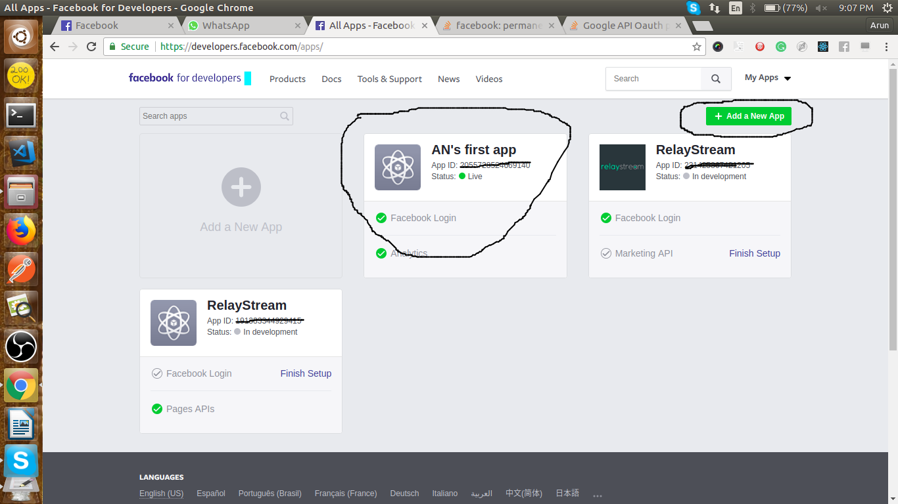This screenshot has height=504, width=898.
Task: Click the Skype dock icon
Action: click(x=21, y=461)
